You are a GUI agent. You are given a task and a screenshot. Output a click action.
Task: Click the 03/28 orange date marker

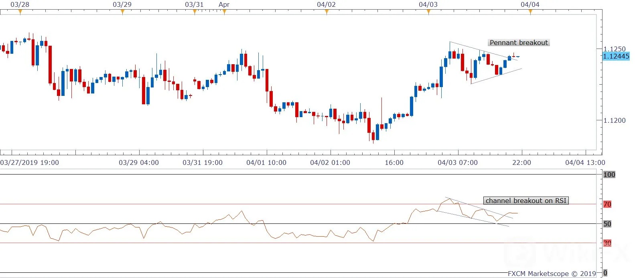tap(20, 12)
